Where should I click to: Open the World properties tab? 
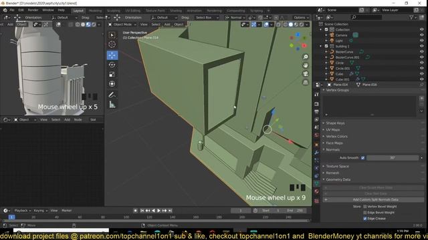click(316, 135)
